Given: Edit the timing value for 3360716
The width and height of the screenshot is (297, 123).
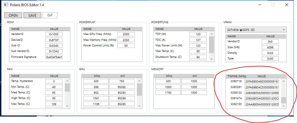Looking at the screenshot, I should pos(262,81).
